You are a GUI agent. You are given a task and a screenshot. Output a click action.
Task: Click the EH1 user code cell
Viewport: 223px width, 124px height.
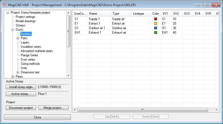click(80, 33)
